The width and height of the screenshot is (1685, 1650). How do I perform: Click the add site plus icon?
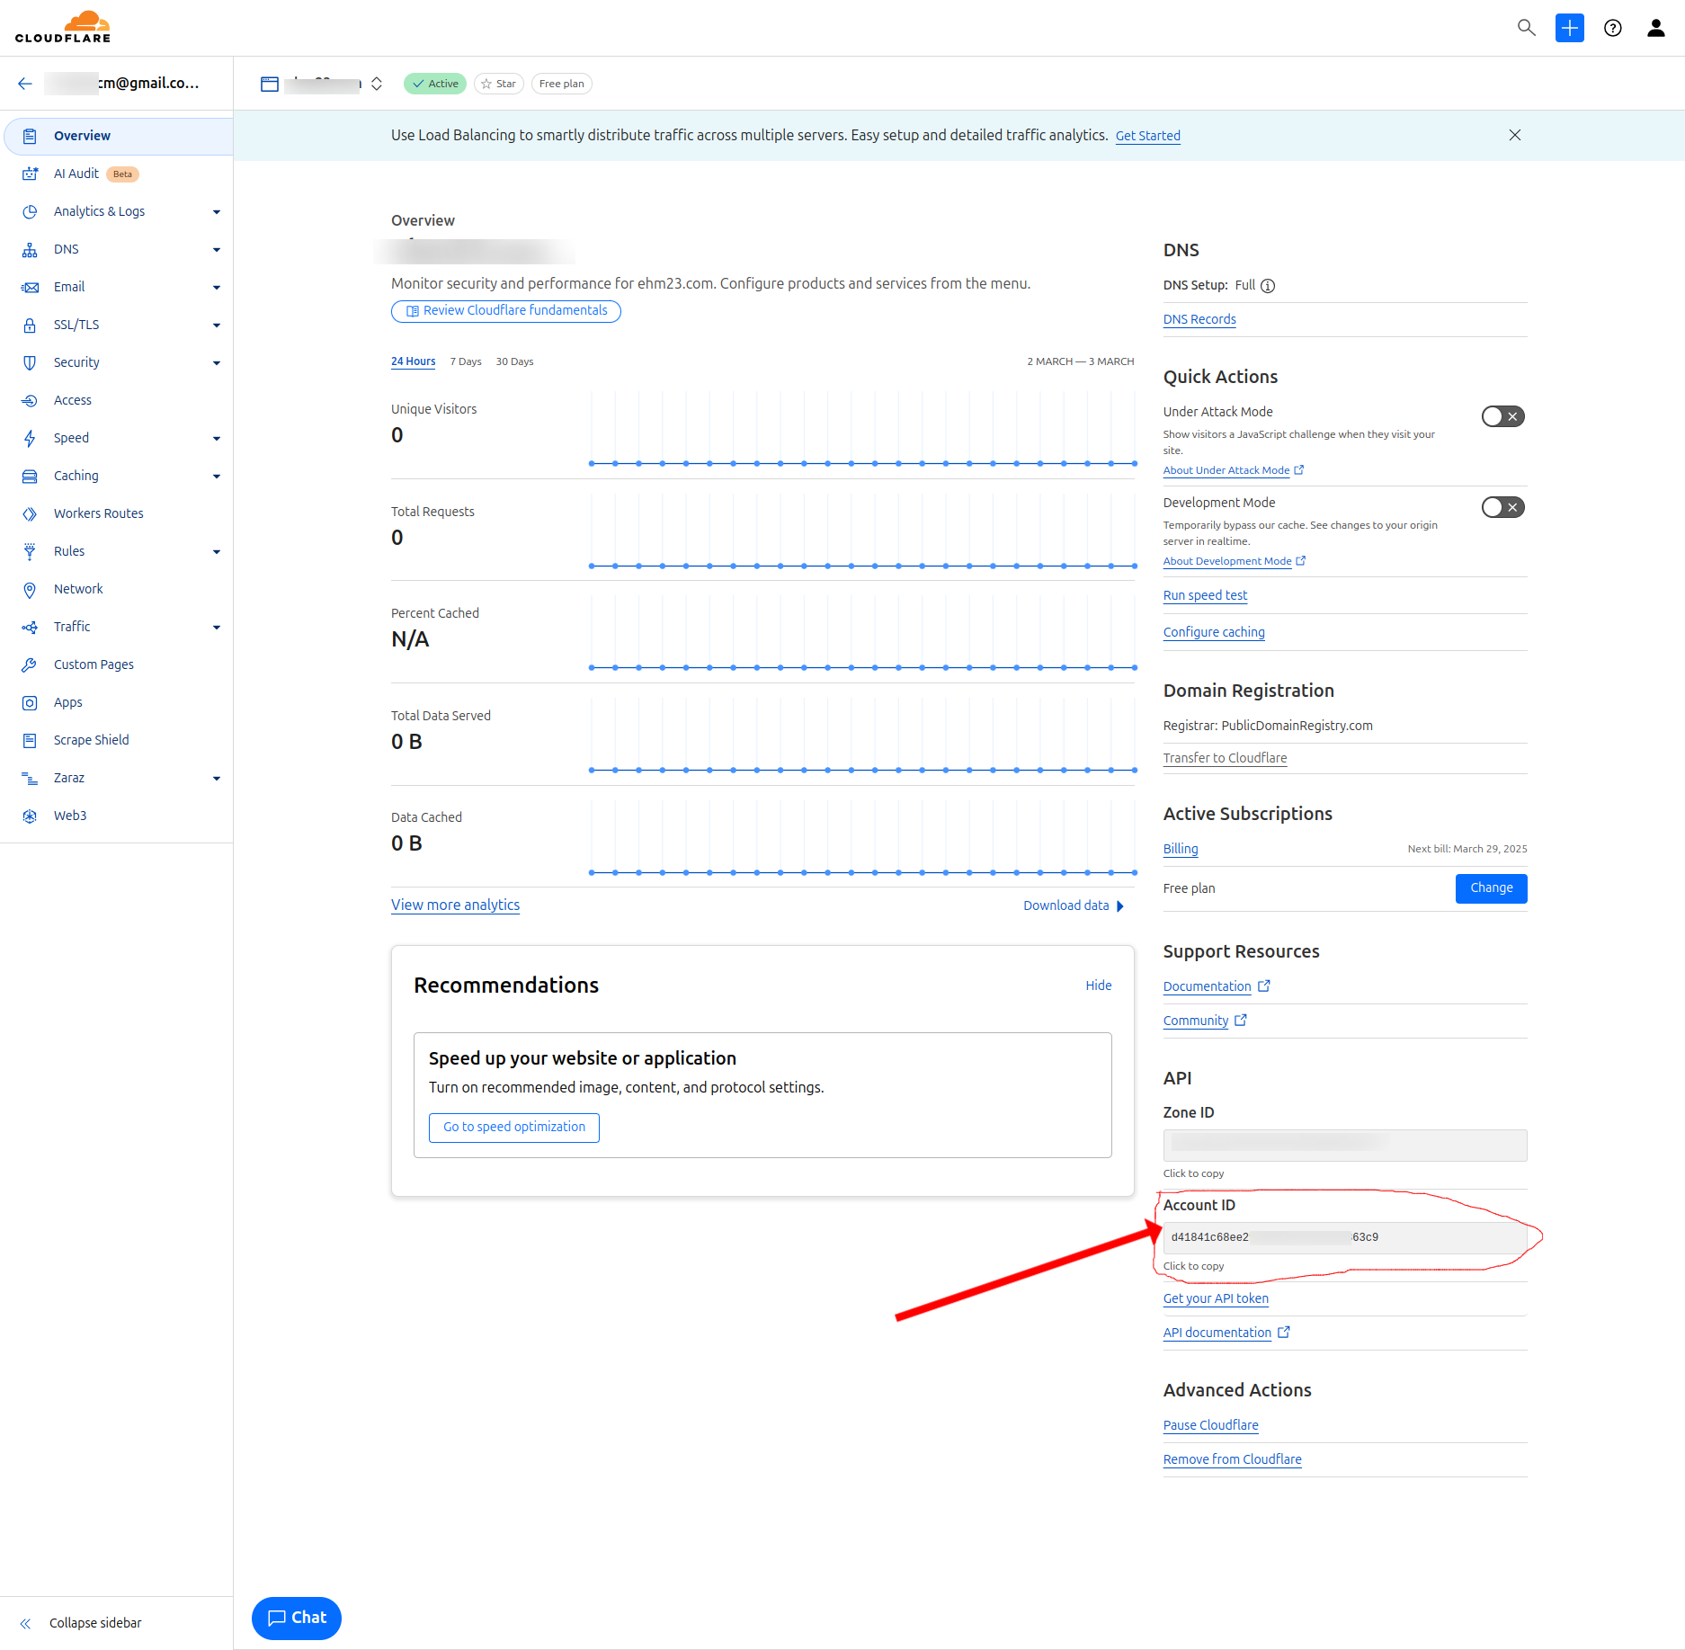pos(1569,28)
